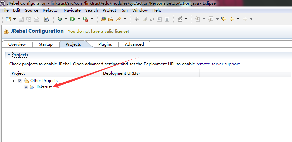Click the Eclipse window title bar icon
The width and height of the screenshot is (292, 142).
click(2, 3)
